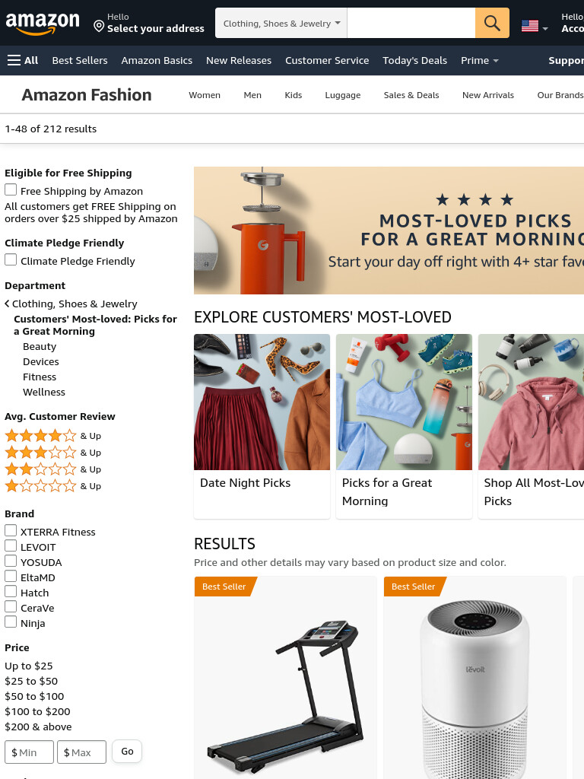Click the location pin address icon

[99, 26]
